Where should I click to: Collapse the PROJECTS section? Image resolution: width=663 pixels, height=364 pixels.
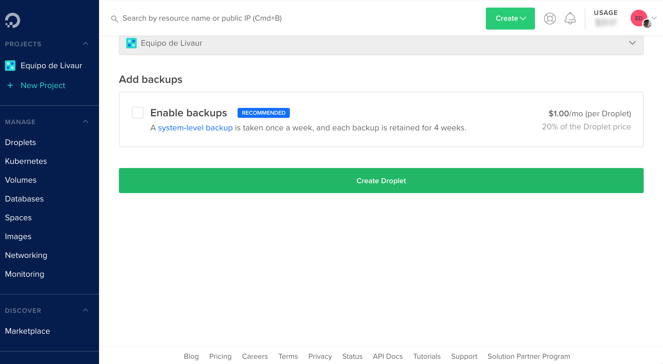coord(85,44)
